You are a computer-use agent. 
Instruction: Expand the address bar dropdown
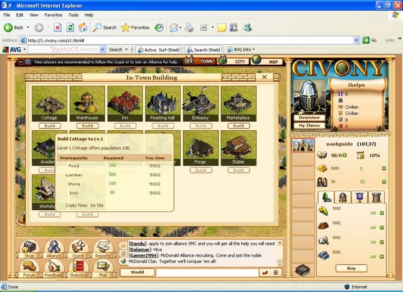click(x=356, y=40)
